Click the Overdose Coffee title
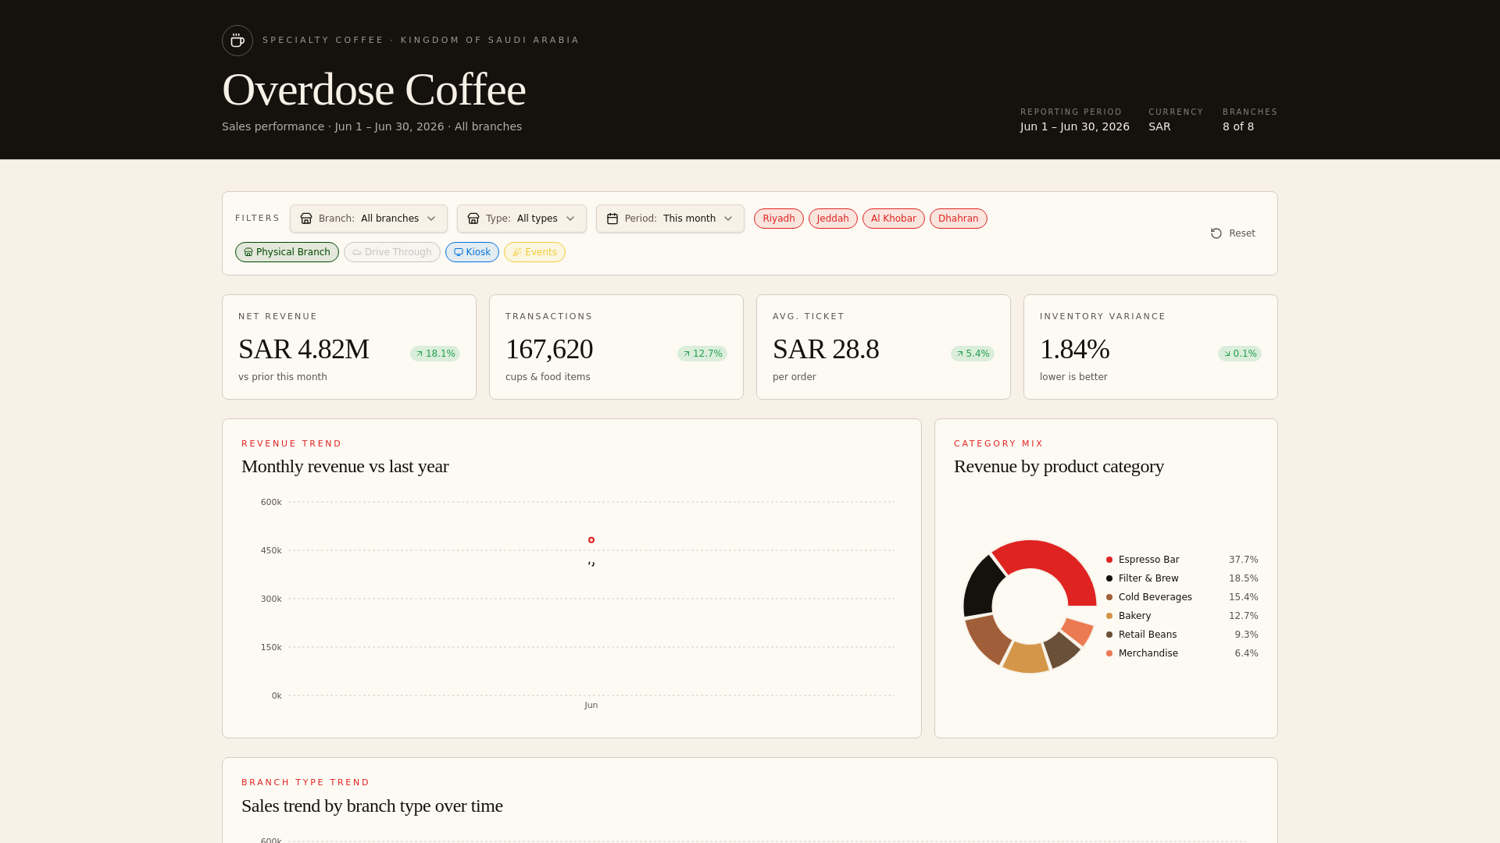This screenshot has height=843, width=1500. coord(373,90)
